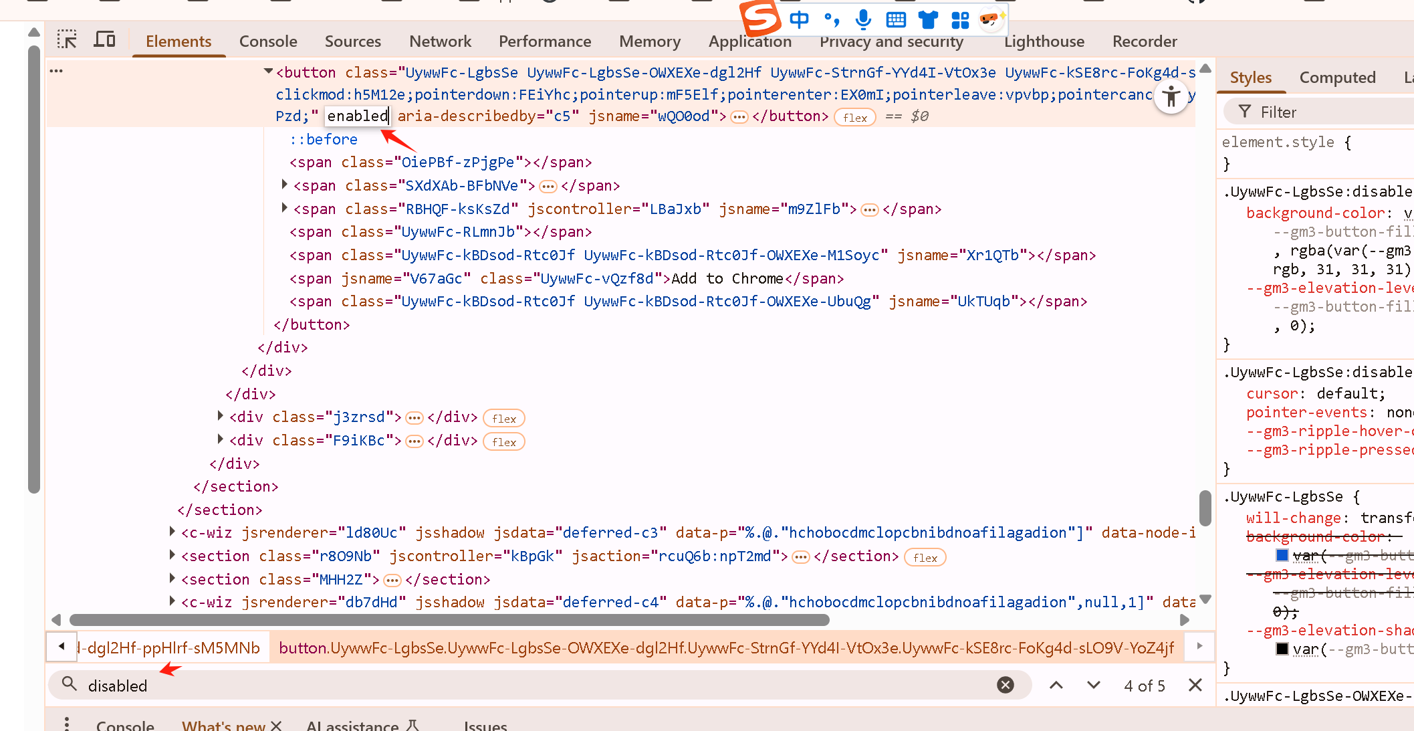Go to previous search result arrow
The width and height of the screenshot is (1414, 731).
1056,685
